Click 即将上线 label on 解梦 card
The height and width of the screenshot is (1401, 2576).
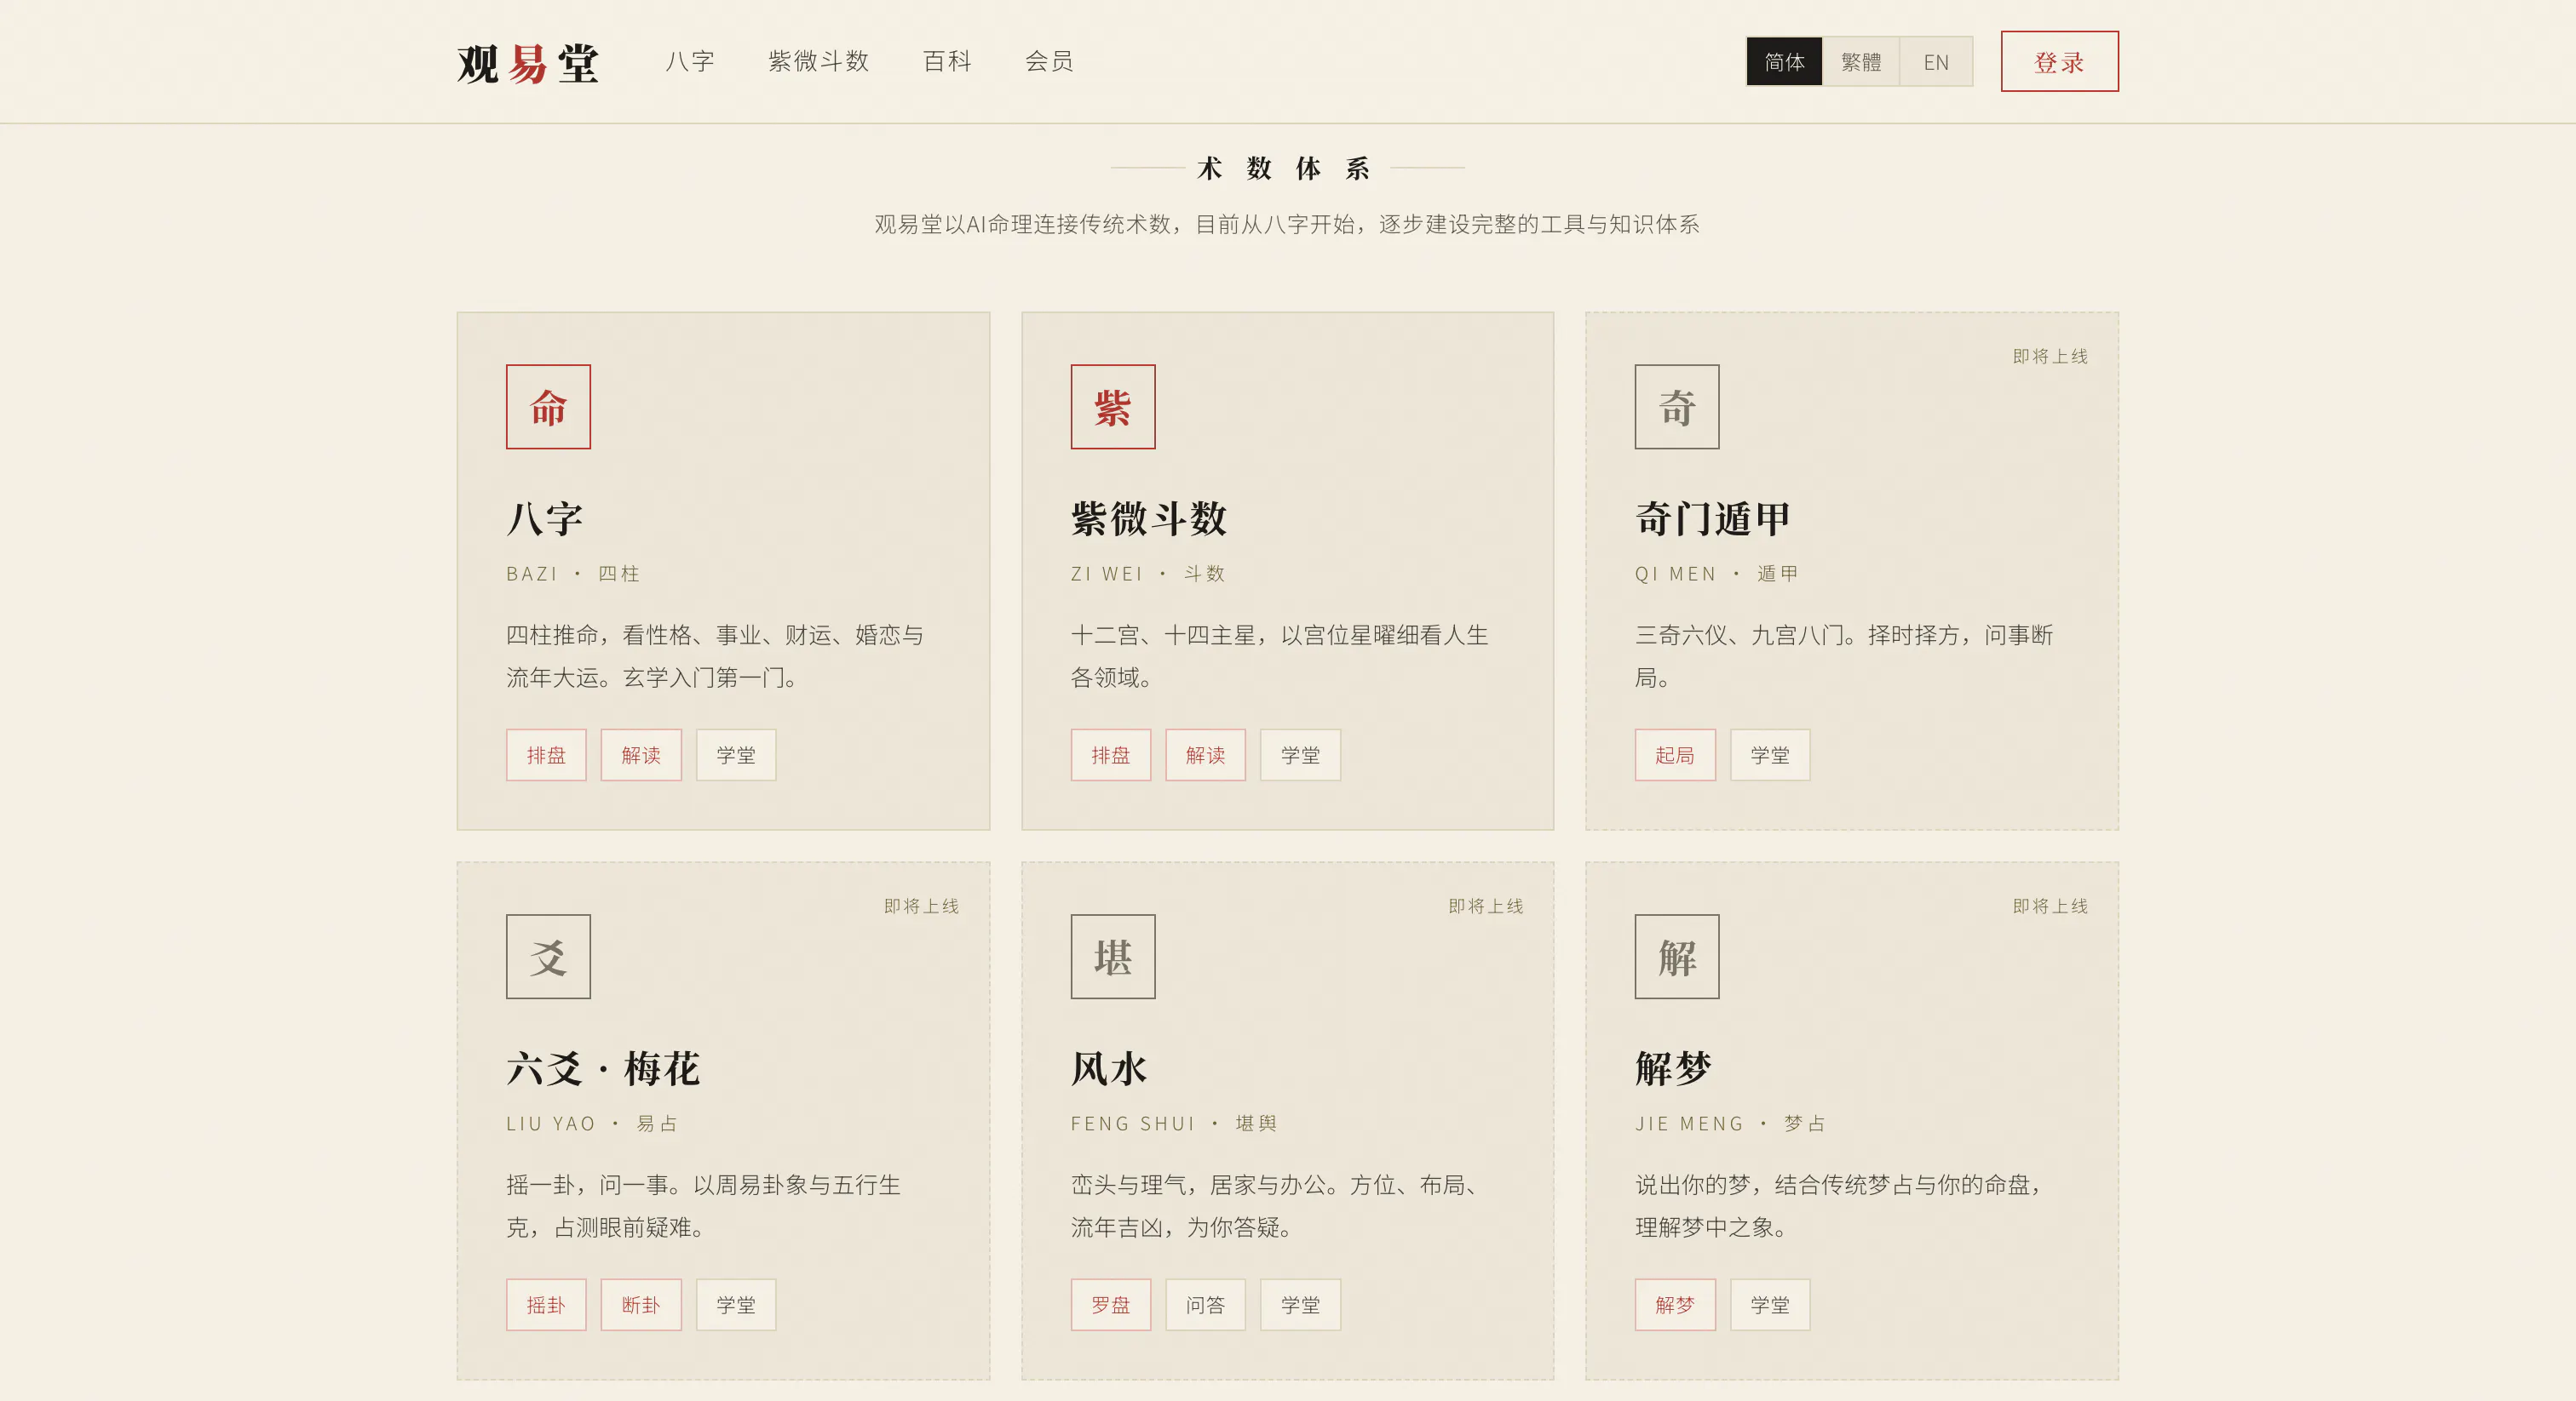2050,906
